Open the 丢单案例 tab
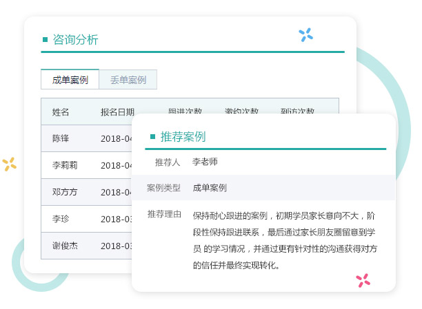The image size is (422, 309). (128, 80)
